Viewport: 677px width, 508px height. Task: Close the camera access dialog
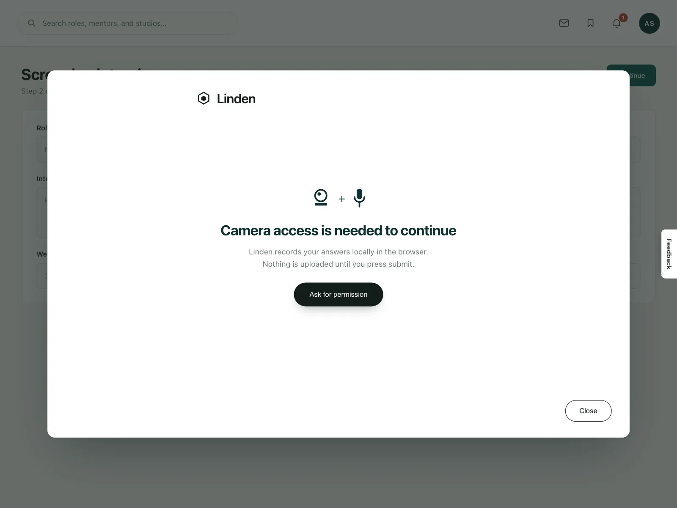point(588,411)
